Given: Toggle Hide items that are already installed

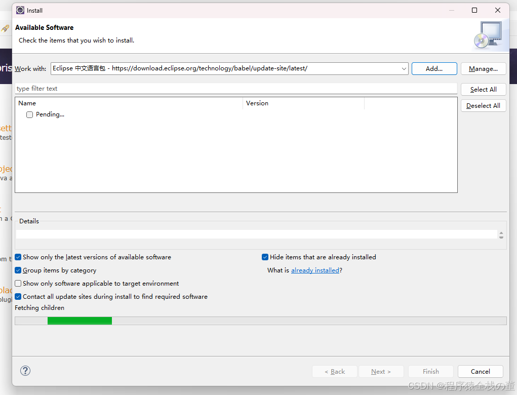Looking at the screenshot, I should pos(265,257).
